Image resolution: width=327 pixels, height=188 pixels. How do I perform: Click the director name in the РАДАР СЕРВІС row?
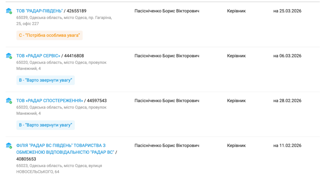(x=167, y=56)
